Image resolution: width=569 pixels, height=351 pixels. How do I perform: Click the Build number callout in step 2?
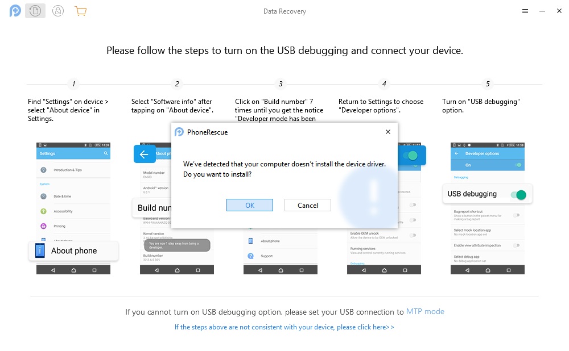coord(152,207)
